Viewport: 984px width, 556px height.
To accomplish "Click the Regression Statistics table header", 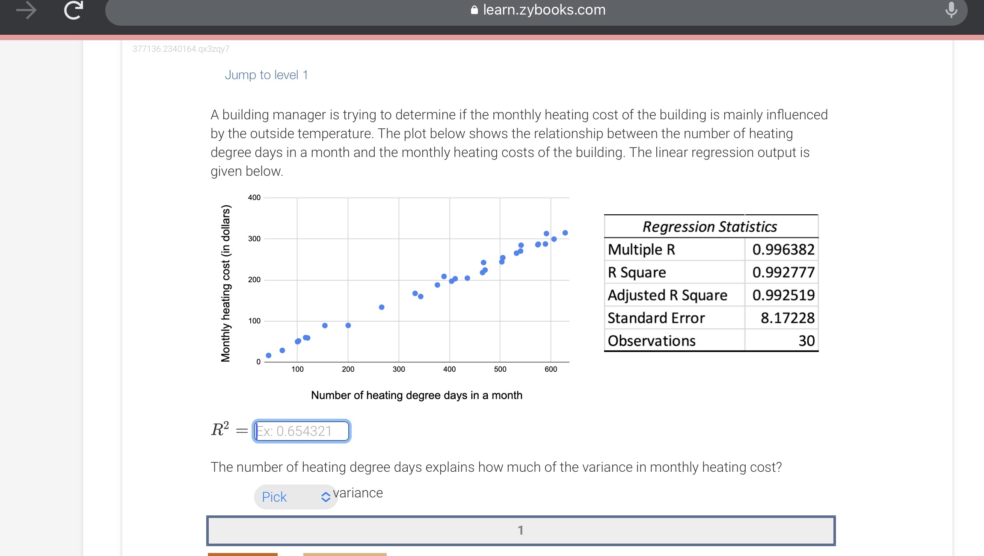I will tap(710, 227).
